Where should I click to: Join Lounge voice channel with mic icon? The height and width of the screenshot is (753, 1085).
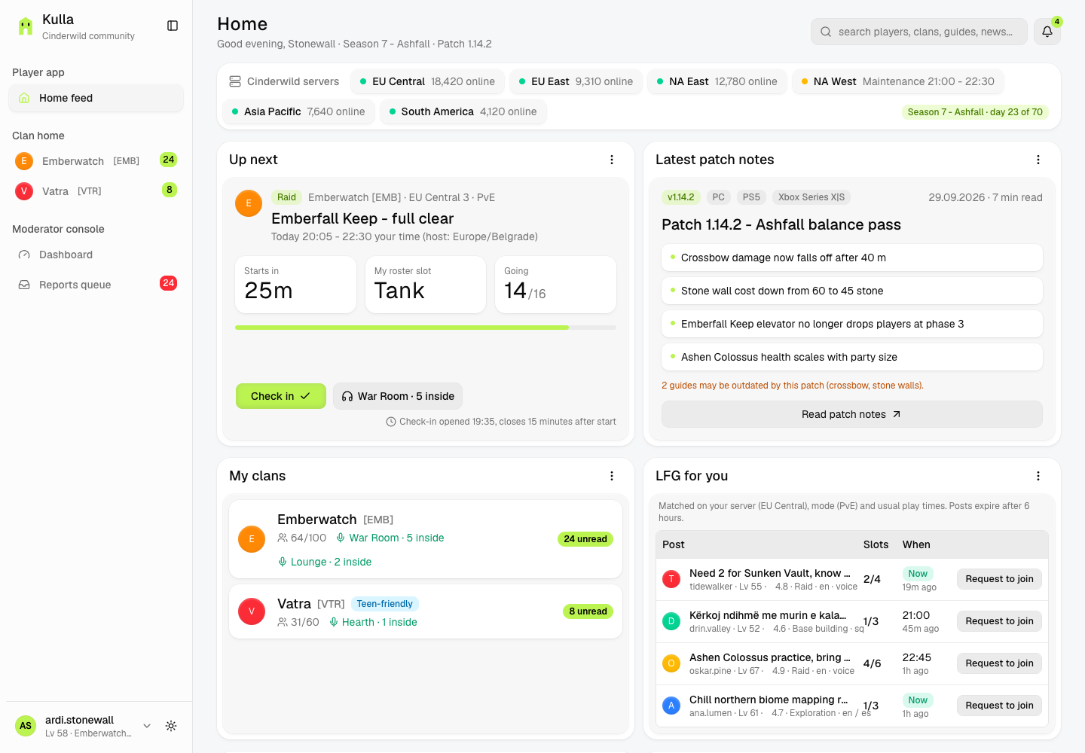pos(325,562)
